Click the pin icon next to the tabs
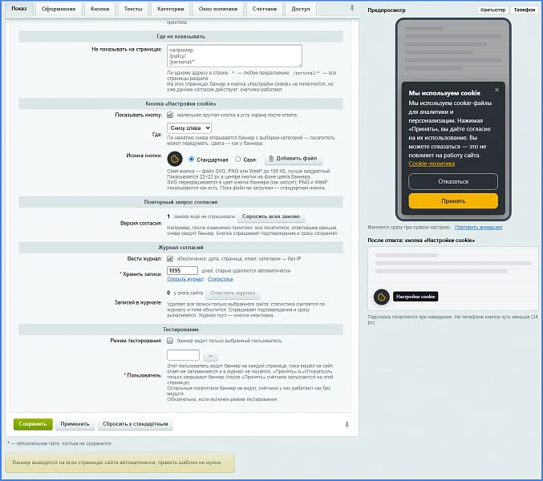This screenshot has height=481, width=543. click(352, 8)
